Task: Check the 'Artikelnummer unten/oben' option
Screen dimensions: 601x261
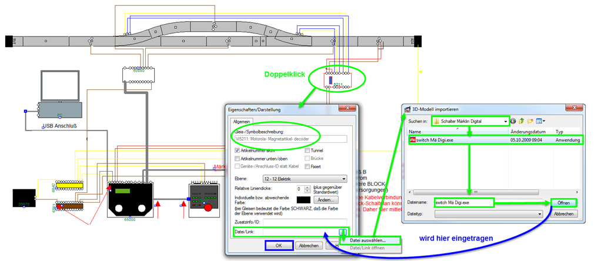Action: [237, 159]
